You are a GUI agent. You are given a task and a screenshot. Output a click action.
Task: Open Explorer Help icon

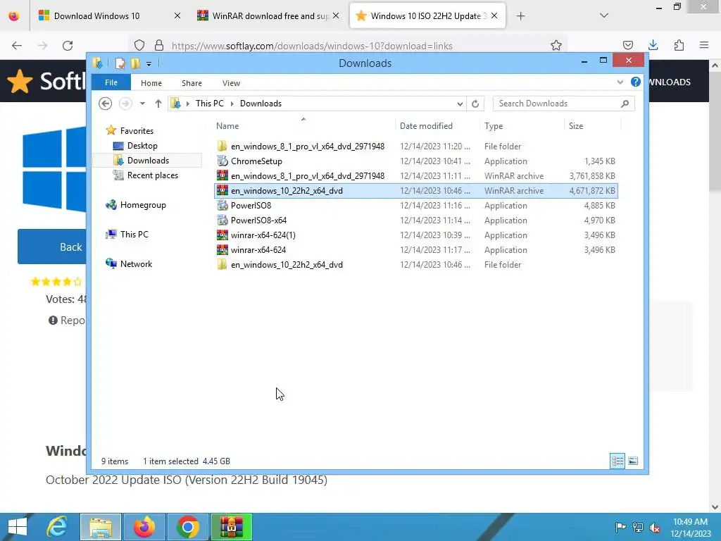coord(636,82)
